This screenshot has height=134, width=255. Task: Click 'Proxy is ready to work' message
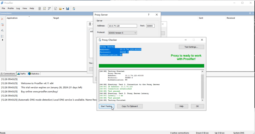[186, 57]
